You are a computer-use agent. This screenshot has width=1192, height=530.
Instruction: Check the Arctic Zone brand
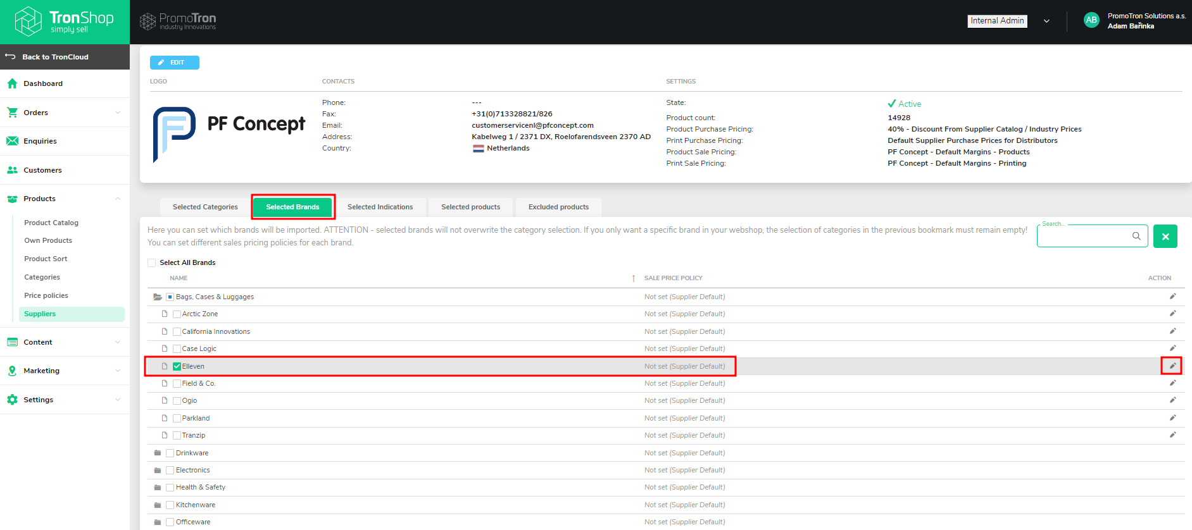point(177,314)
